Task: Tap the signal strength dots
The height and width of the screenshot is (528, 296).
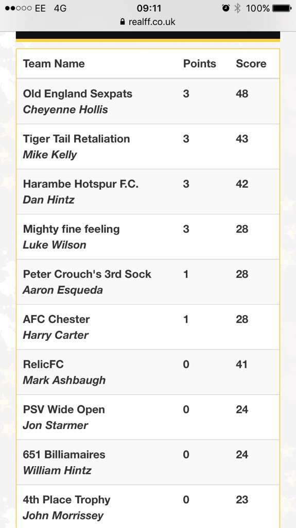Action: coord(19,8)
